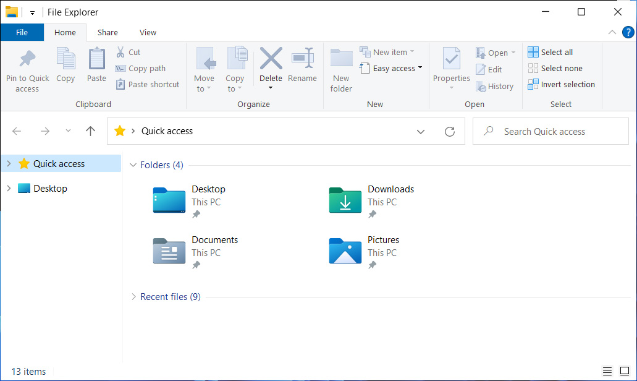Select the Downloads pinned folder
The image size is (637, 381).
click(x=373, y=201)
